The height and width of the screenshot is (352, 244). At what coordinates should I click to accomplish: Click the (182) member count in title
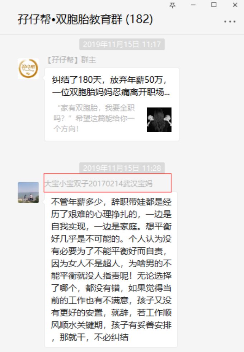coord(139,19)
